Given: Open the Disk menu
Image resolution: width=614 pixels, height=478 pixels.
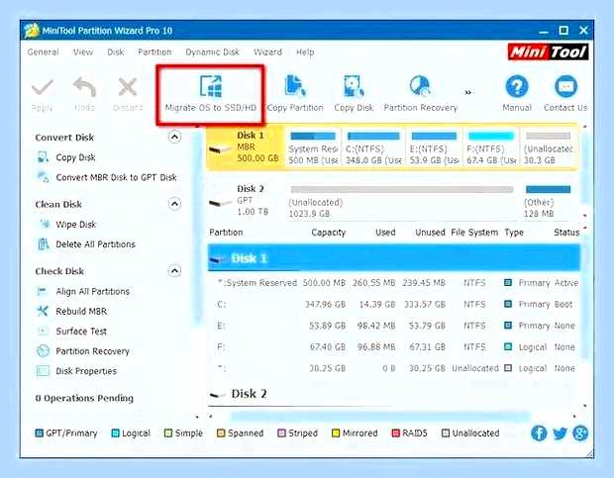Looking at the screenshot, I should [116, 52].
